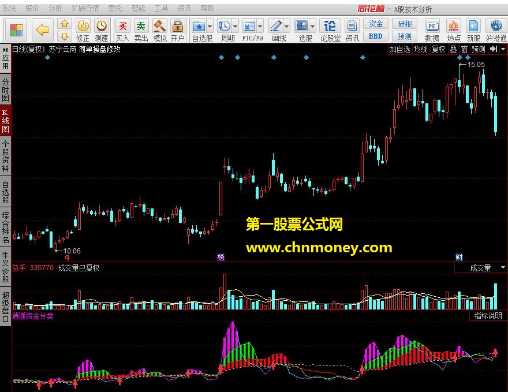Click the 财 marker under the chart
The width and height of the screenshot is (508, 392).
459,257
